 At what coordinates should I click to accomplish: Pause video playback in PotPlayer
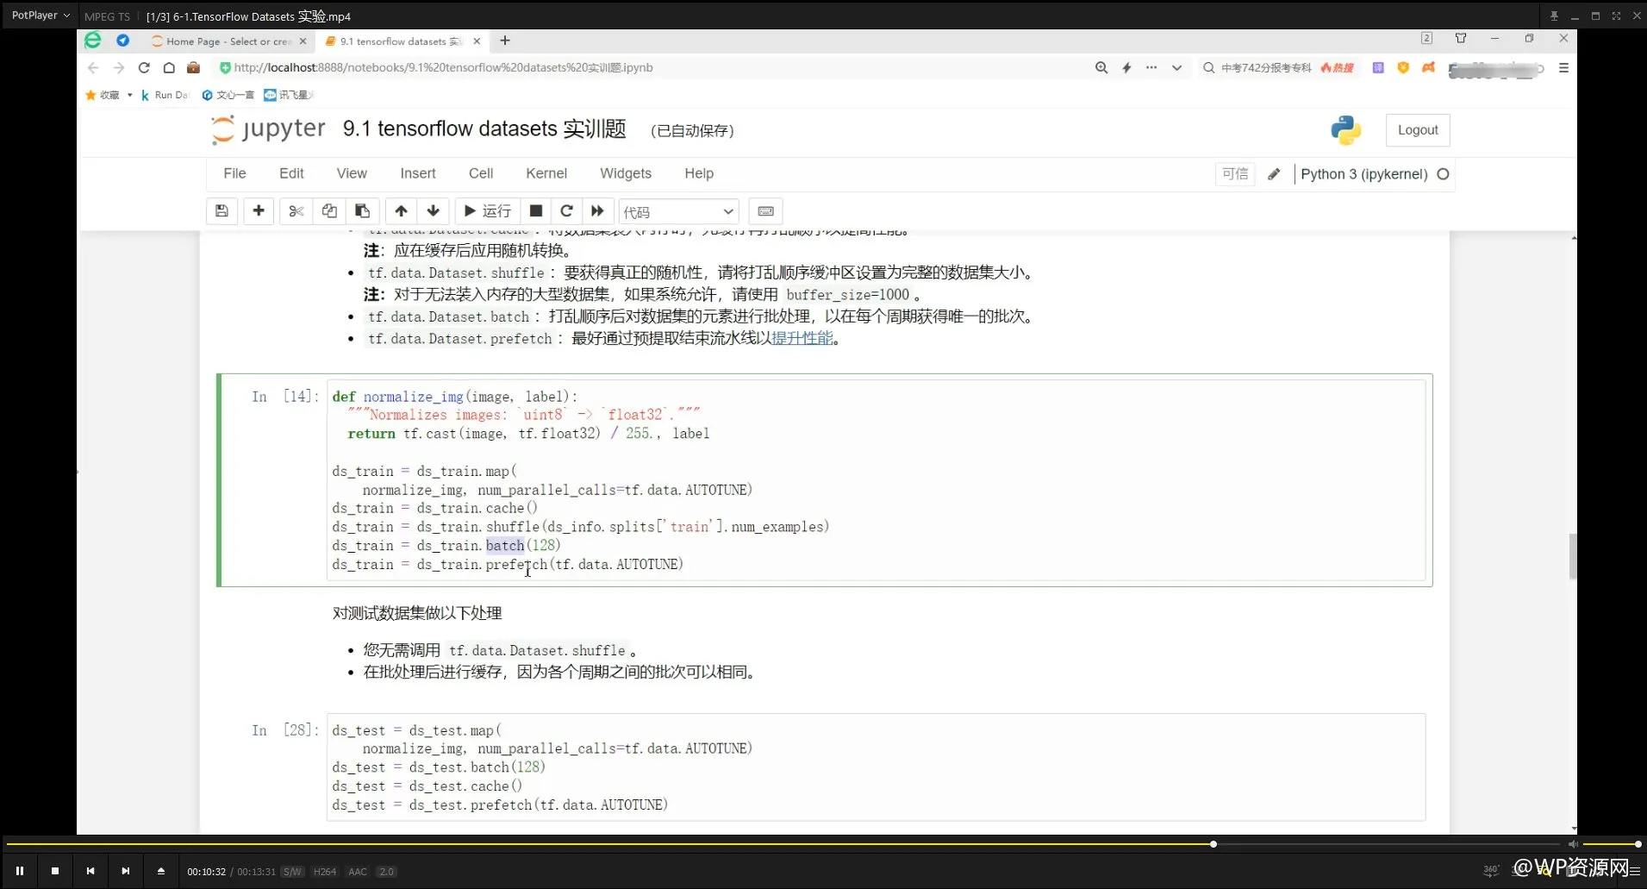(x=20, y=870)
